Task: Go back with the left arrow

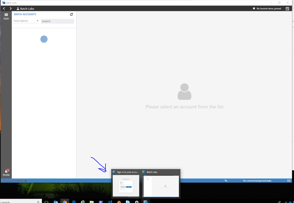Action: point(4,9)
